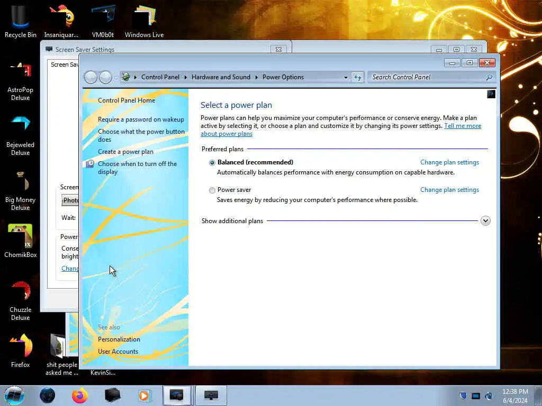This screenshot has width=542, height=406.
Task: Open Create a power plan
Action: click(125, 152)
